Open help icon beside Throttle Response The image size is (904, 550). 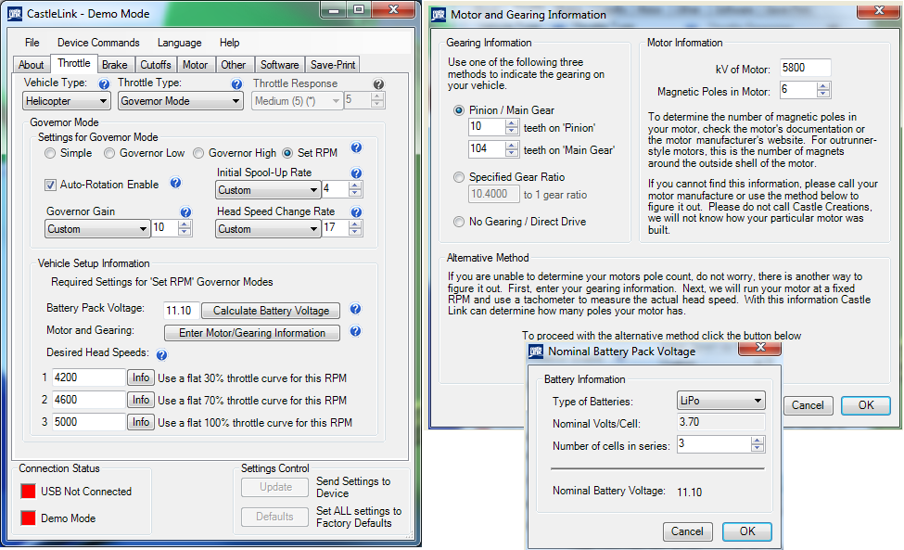[378, 84]
